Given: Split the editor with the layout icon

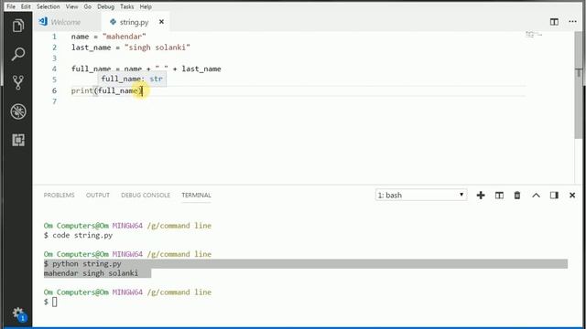Looking at the screenshot, I should tap(554, 22).
